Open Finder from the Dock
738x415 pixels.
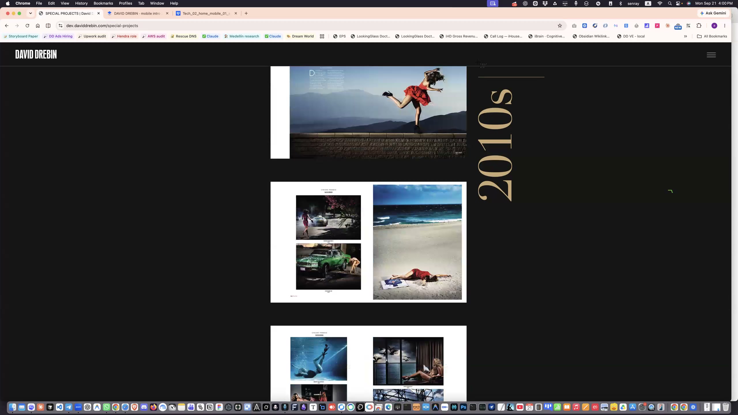coord(12,407)
